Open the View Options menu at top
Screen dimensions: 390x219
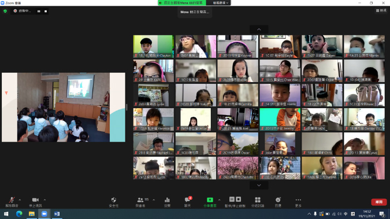click(x=220, y=3)
